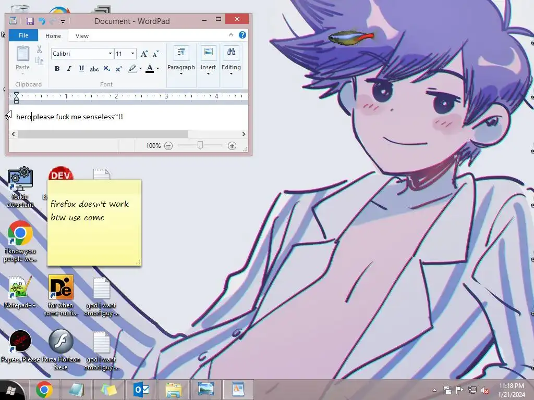Undo the last action in WordPad

click(42, 21)
